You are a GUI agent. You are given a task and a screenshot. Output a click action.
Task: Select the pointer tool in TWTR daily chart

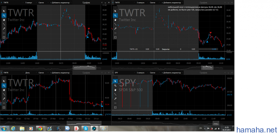[4, 81]
